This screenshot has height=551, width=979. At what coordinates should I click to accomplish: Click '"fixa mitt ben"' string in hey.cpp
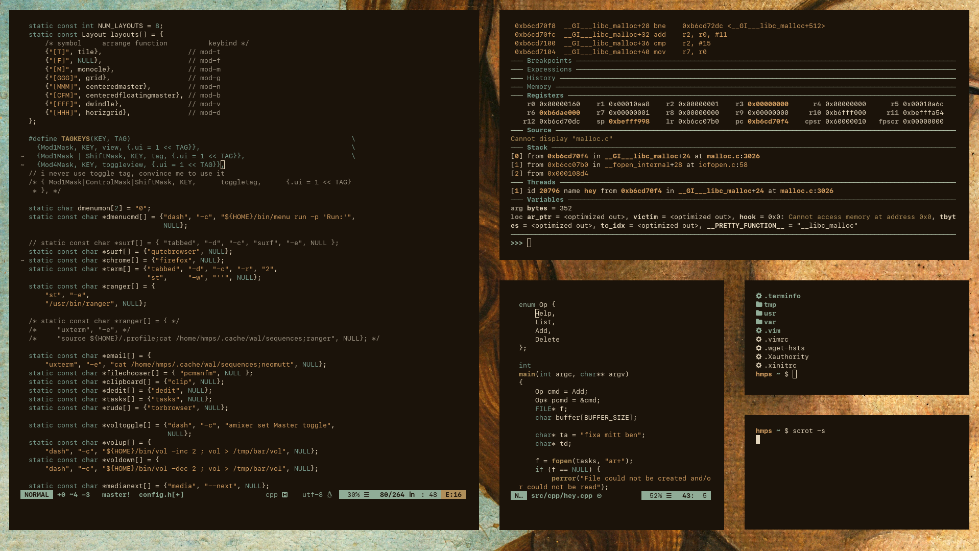[610, 435]
